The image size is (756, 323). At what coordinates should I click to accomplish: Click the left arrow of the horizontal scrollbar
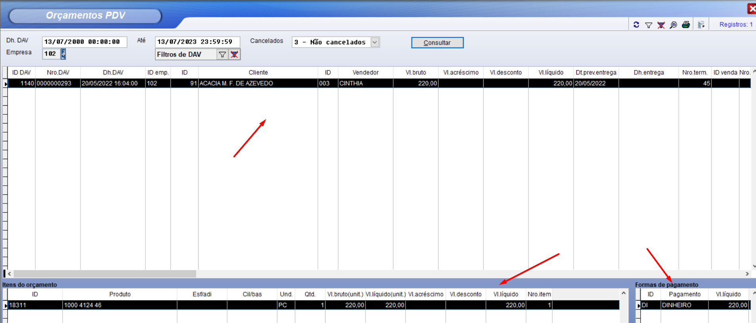[10, 274]
